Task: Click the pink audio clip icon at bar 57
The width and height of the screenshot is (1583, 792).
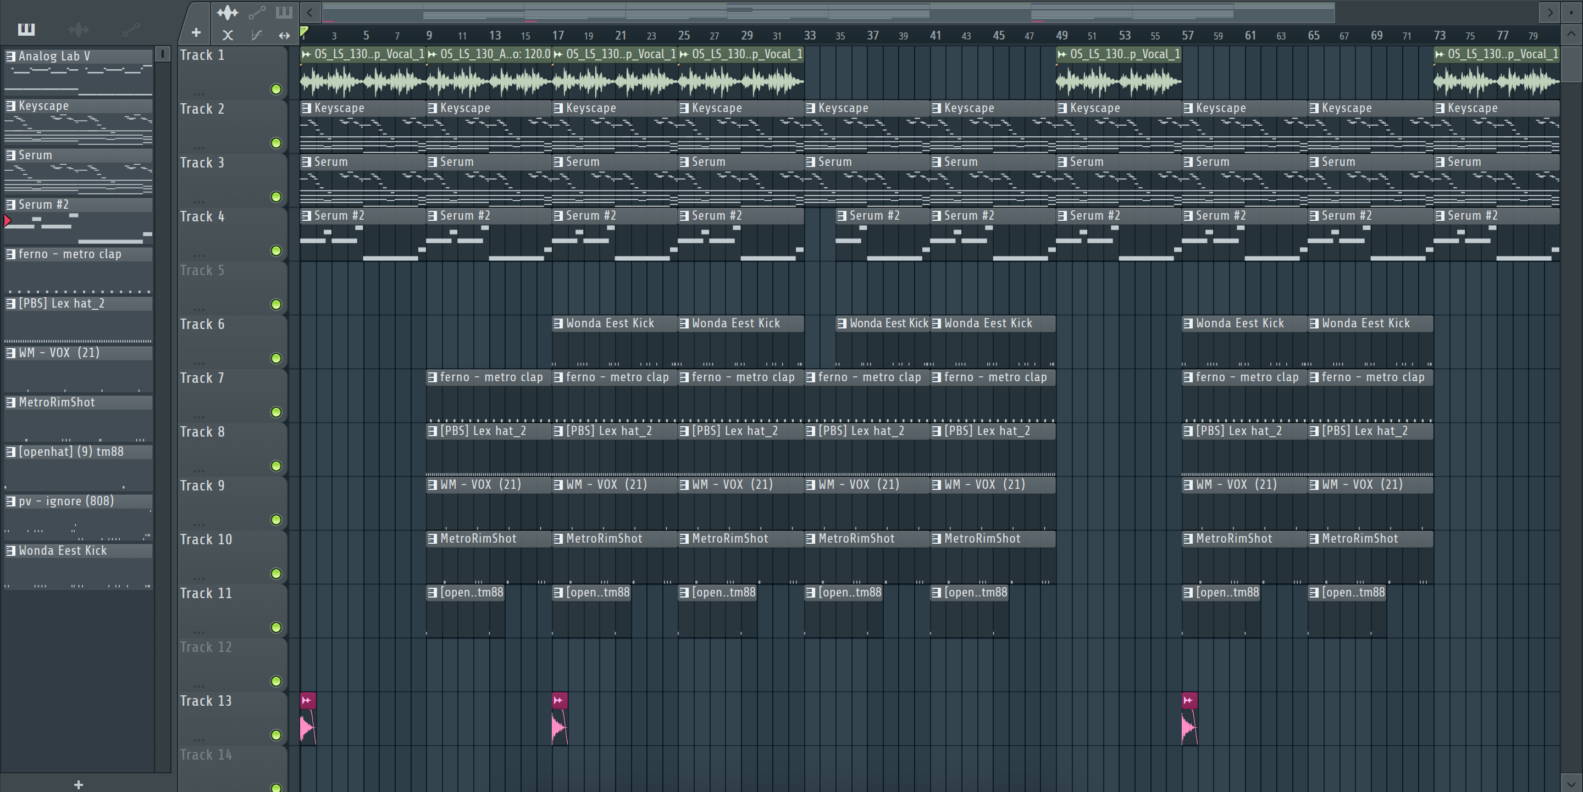Action: pyautogui.click(x=1188, y=700)
